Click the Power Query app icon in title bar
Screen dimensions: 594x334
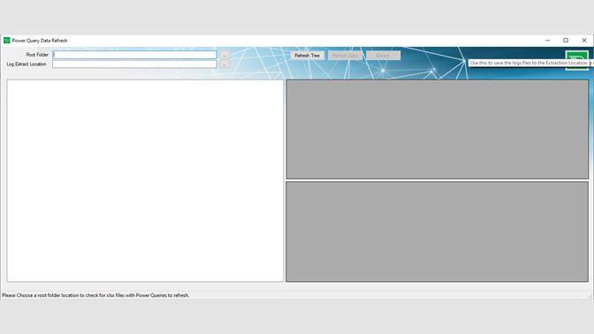click(6, 40)
